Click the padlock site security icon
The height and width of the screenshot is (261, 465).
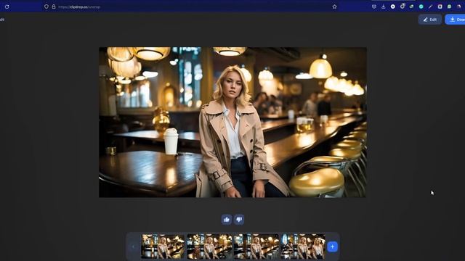[x=54, y=7]
